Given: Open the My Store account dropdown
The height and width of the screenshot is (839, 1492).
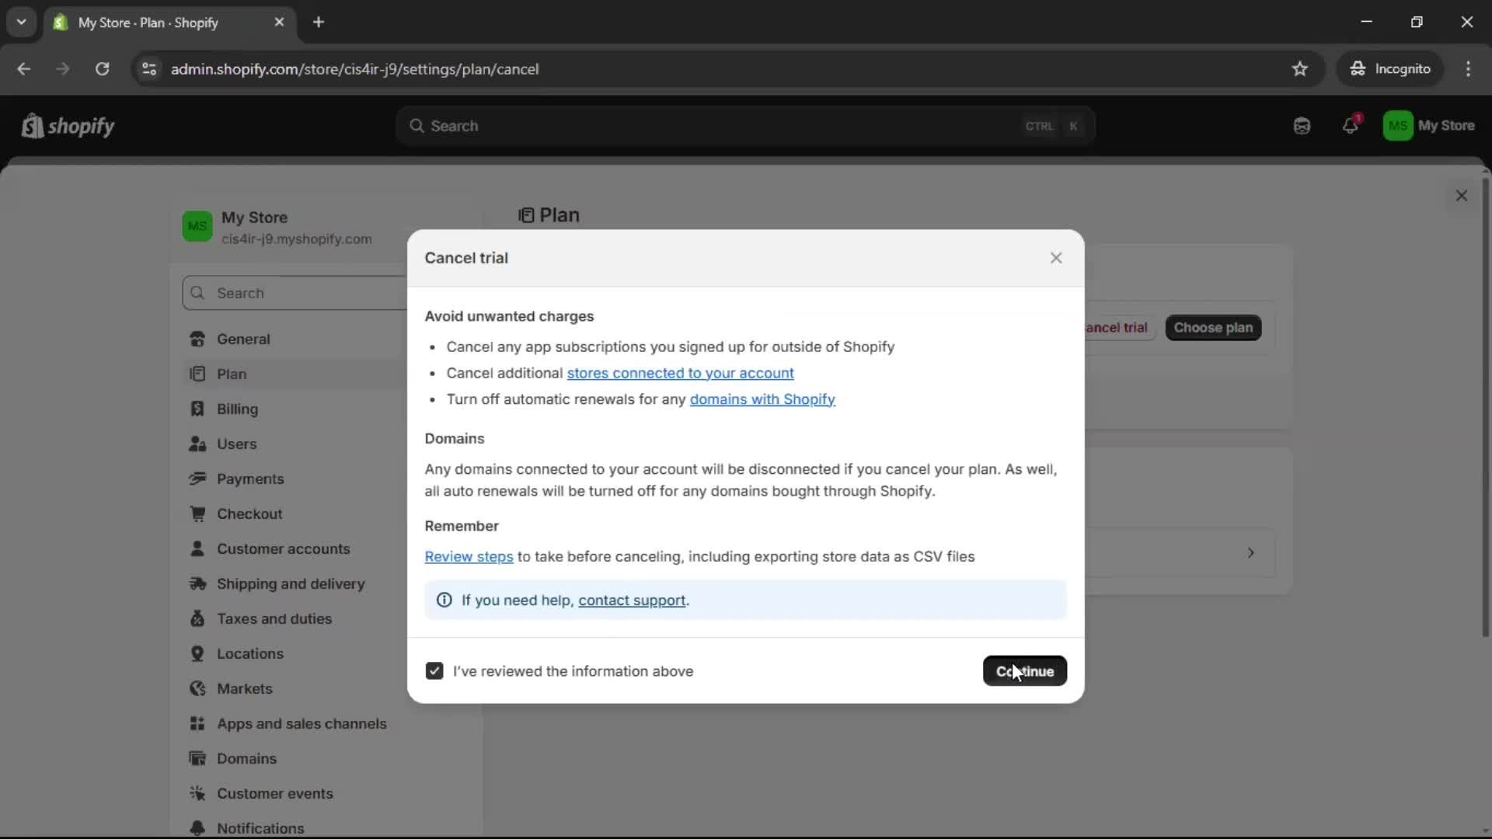Looking at the screenshot, I should coord(1431,126).
